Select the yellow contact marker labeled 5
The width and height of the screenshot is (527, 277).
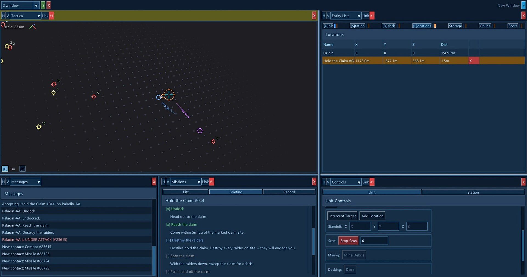point(54,93)
